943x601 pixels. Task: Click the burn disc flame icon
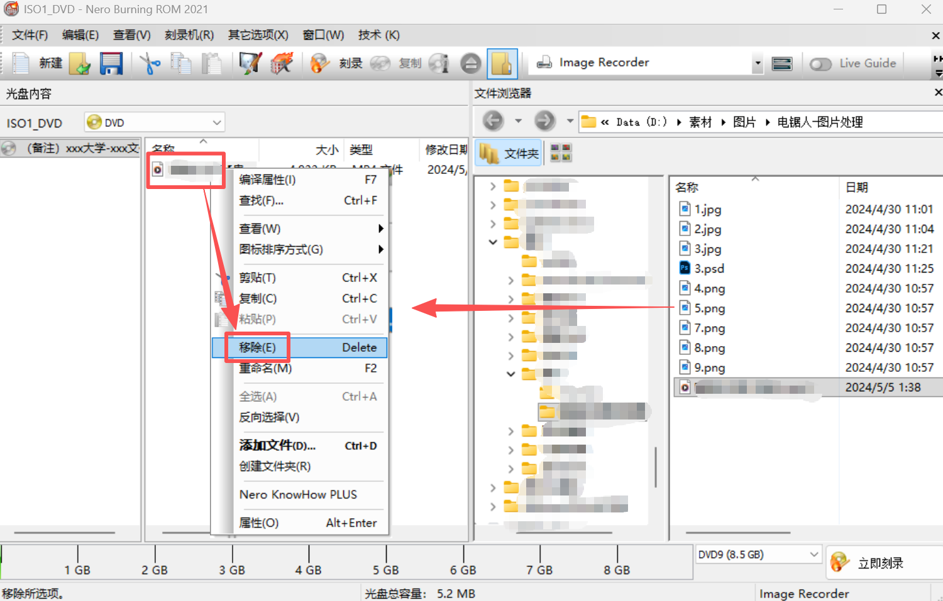(x=320, y=63)
